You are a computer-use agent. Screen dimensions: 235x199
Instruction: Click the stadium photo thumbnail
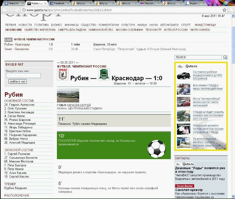[x=68, y=96]
